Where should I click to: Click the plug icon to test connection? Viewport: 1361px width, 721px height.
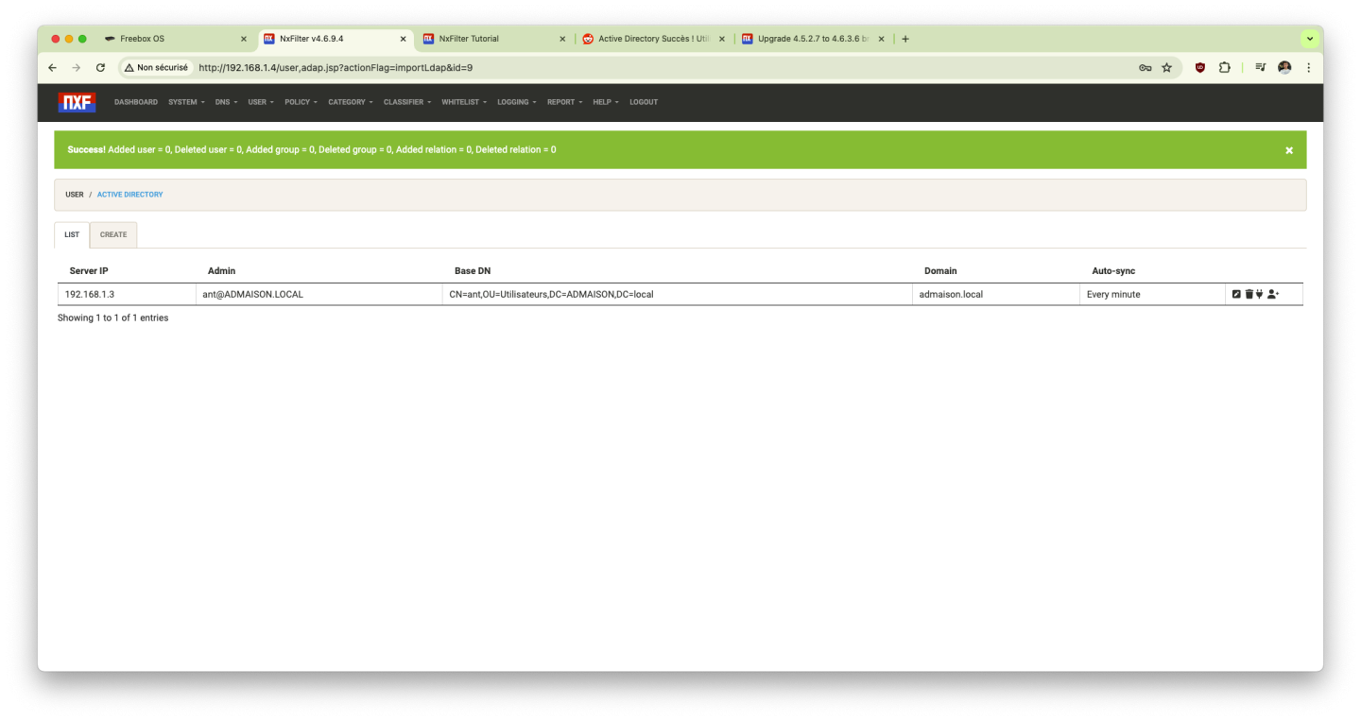click(x=1259, y=295)
